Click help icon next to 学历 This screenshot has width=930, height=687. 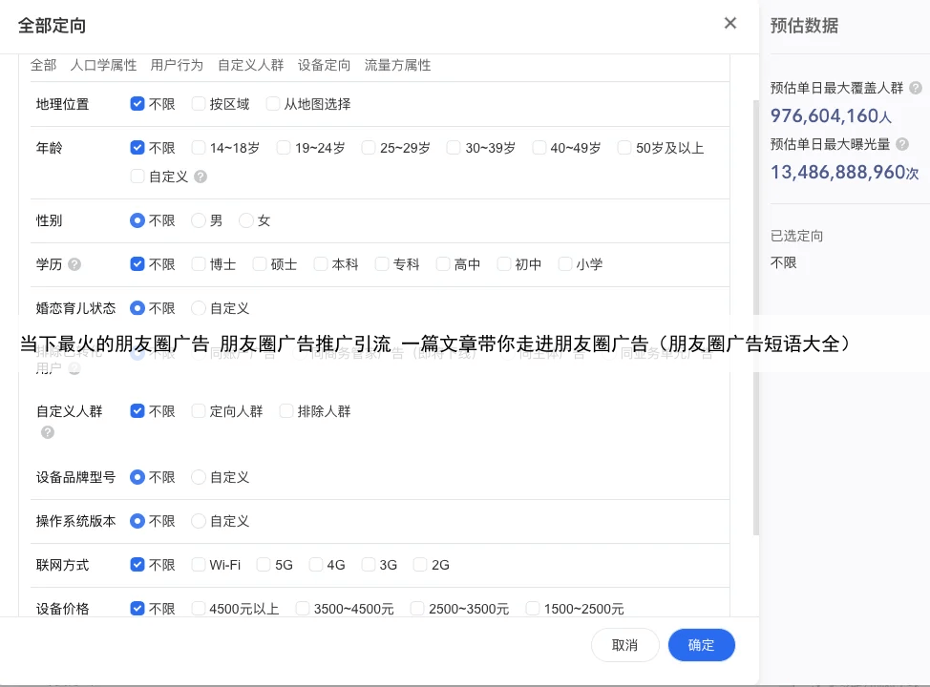(x=74, y=264)
